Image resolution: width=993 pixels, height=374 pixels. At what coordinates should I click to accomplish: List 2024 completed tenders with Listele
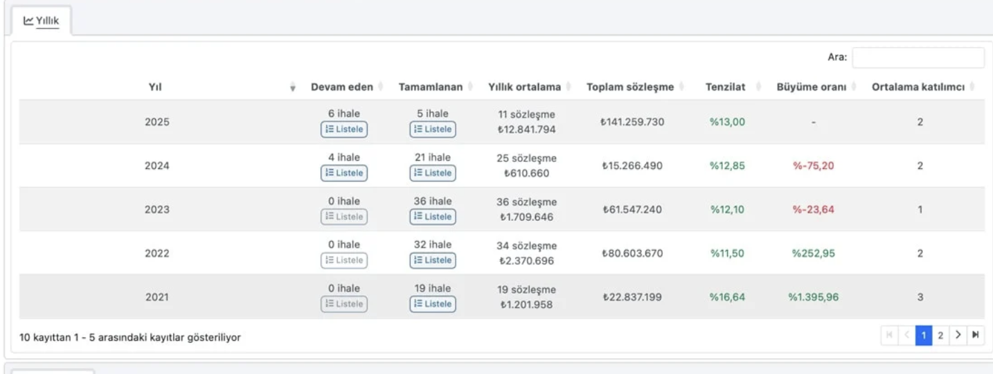[x=433, y=173]
